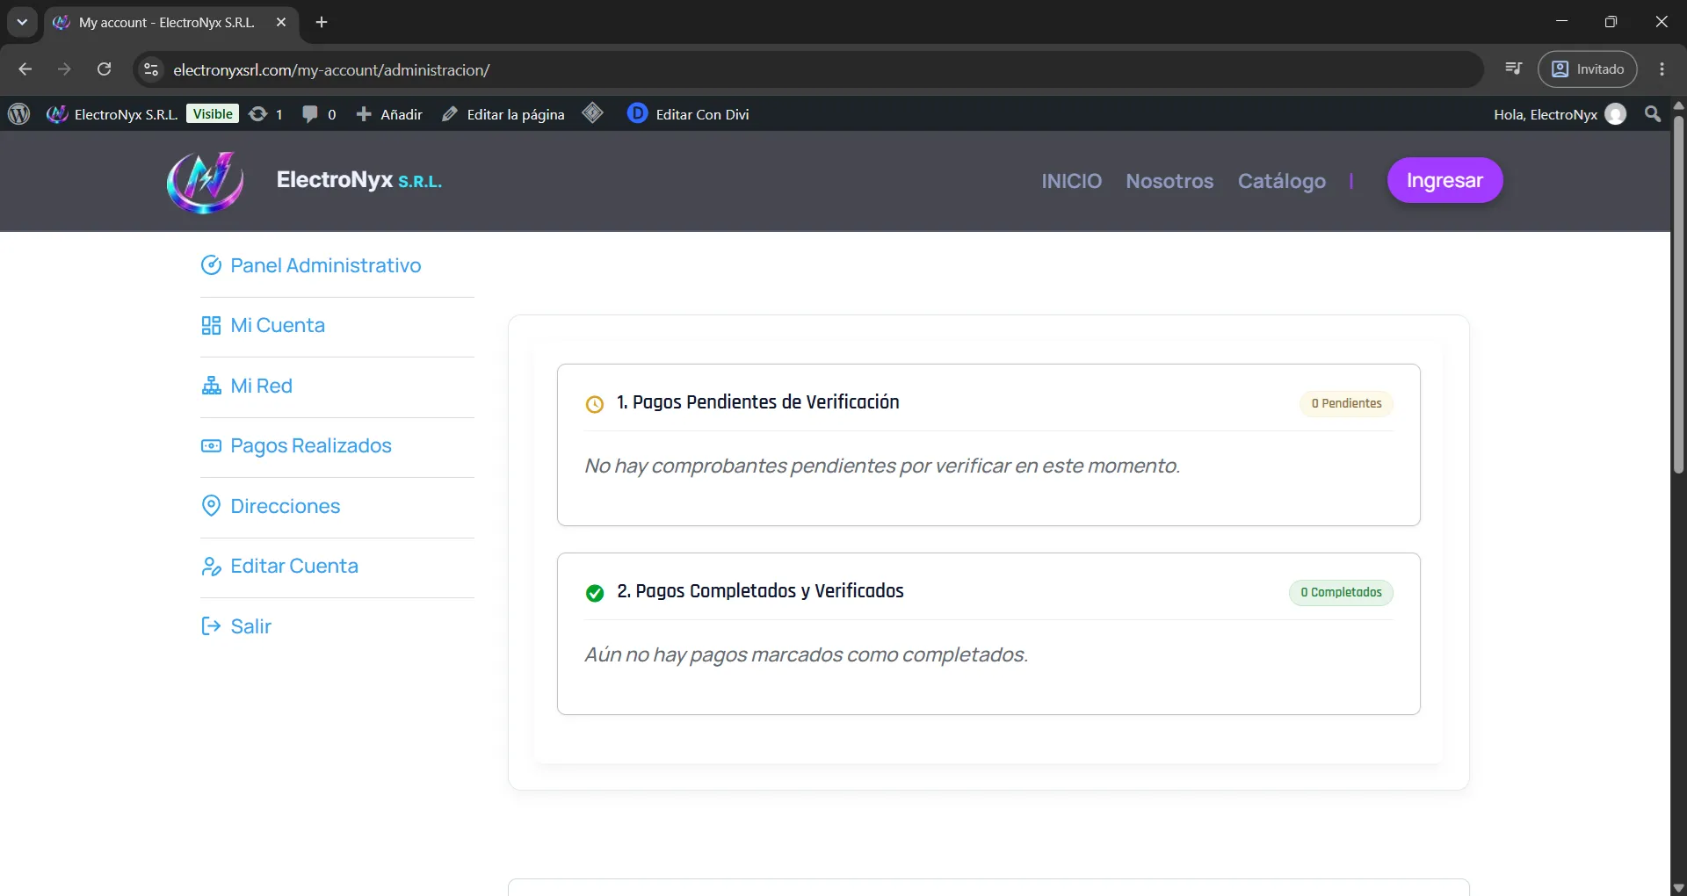Reload the page with refresh button

pyautogui.click(x=104, y=69)
